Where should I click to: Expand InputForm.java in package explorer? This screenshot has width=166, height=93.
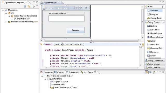[12, 19]
